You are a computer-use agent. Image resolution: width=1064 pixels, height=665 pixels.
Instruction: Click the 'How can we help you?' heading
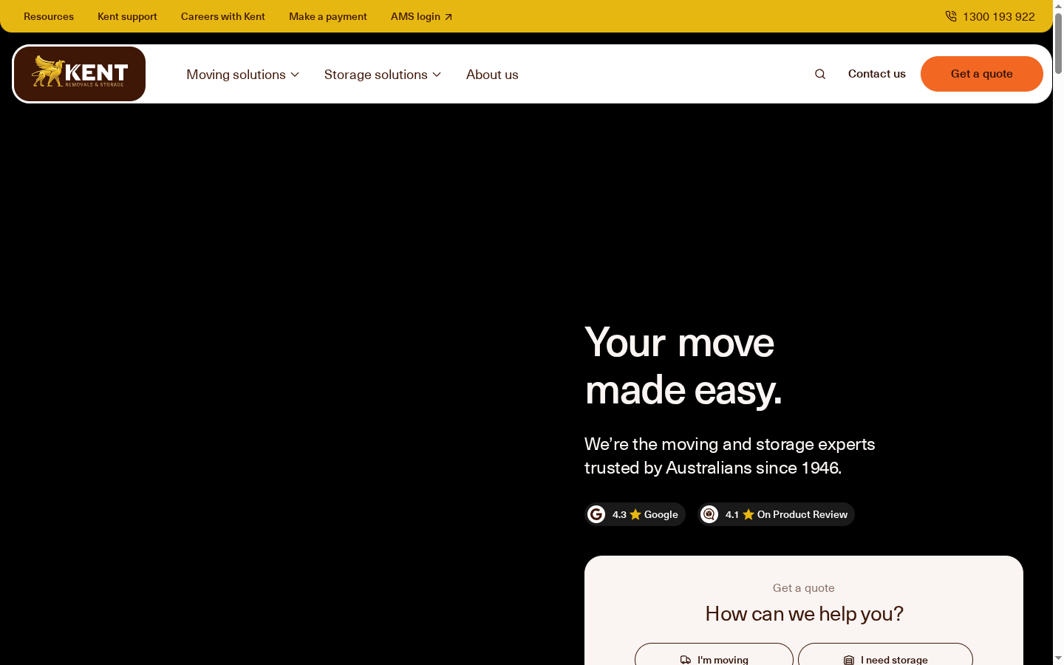804,613
